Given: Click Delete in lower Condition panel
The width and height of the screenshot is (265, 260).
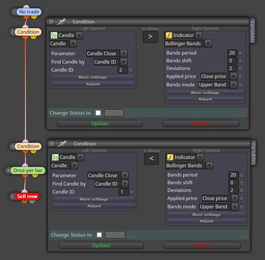Looking at the screenshot, I should coord(202,246).
